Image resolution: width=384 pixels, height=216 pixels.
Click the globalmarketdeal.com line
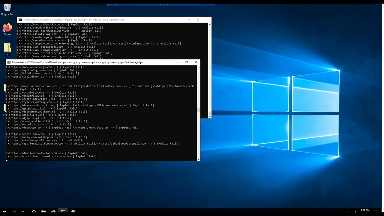[46, 99]
